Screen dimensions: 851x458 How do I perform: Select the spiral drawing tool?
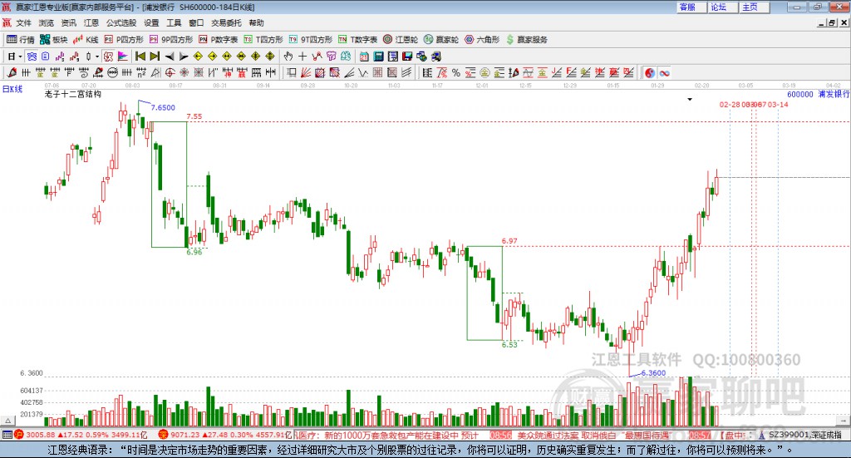tap(84, 72)
